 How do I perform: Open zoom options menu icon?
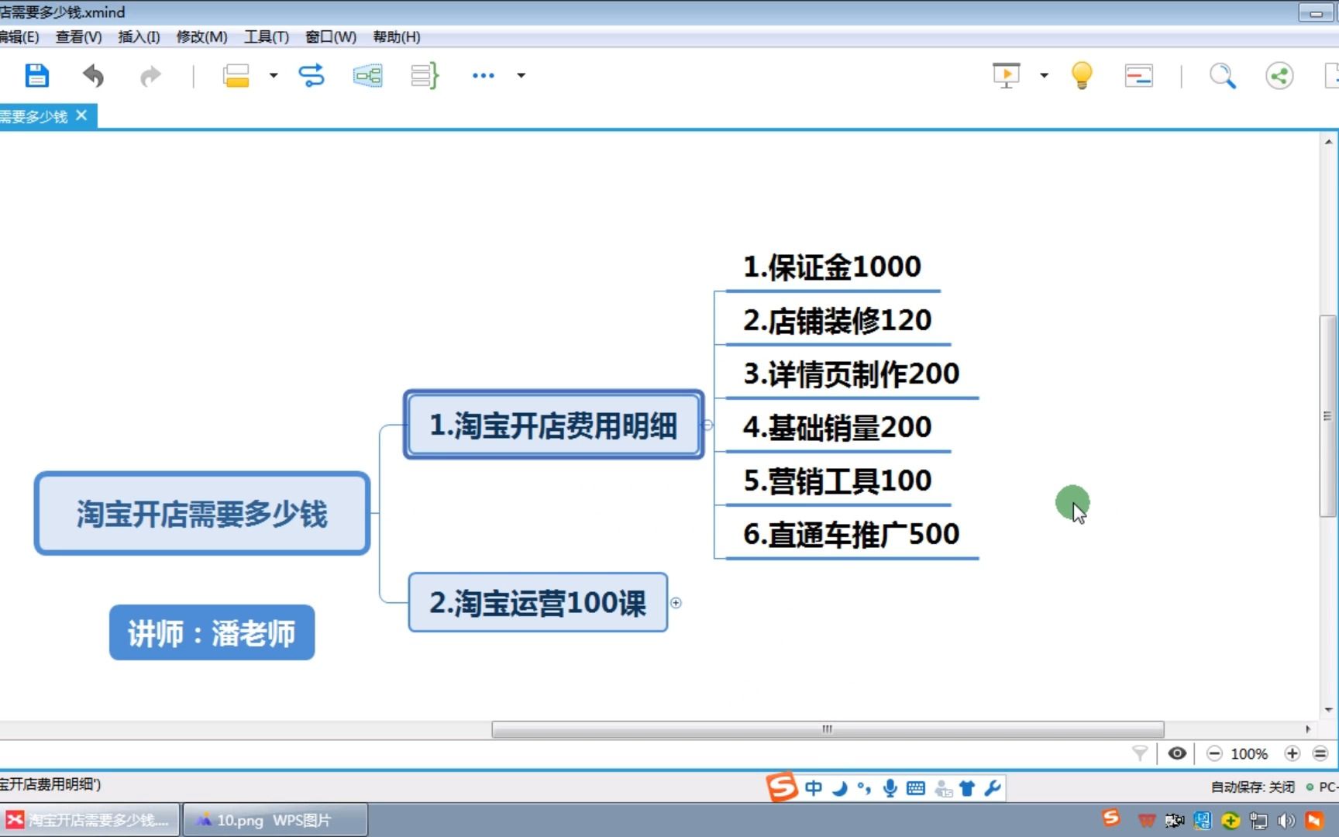tap(1320, 753)
